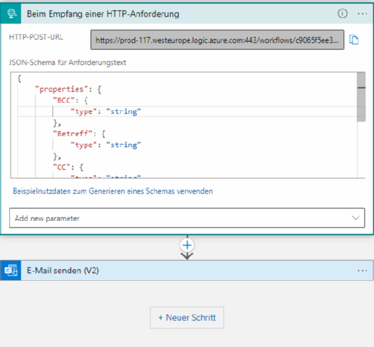Image resolution: width=374 pixels, height=347 pixels.
Task: Click "string" value under Betreff
Action: 124,145
